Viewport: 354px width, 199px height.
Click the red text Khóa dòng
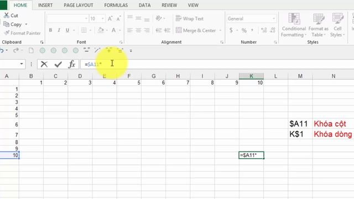(x=333, y=134)
